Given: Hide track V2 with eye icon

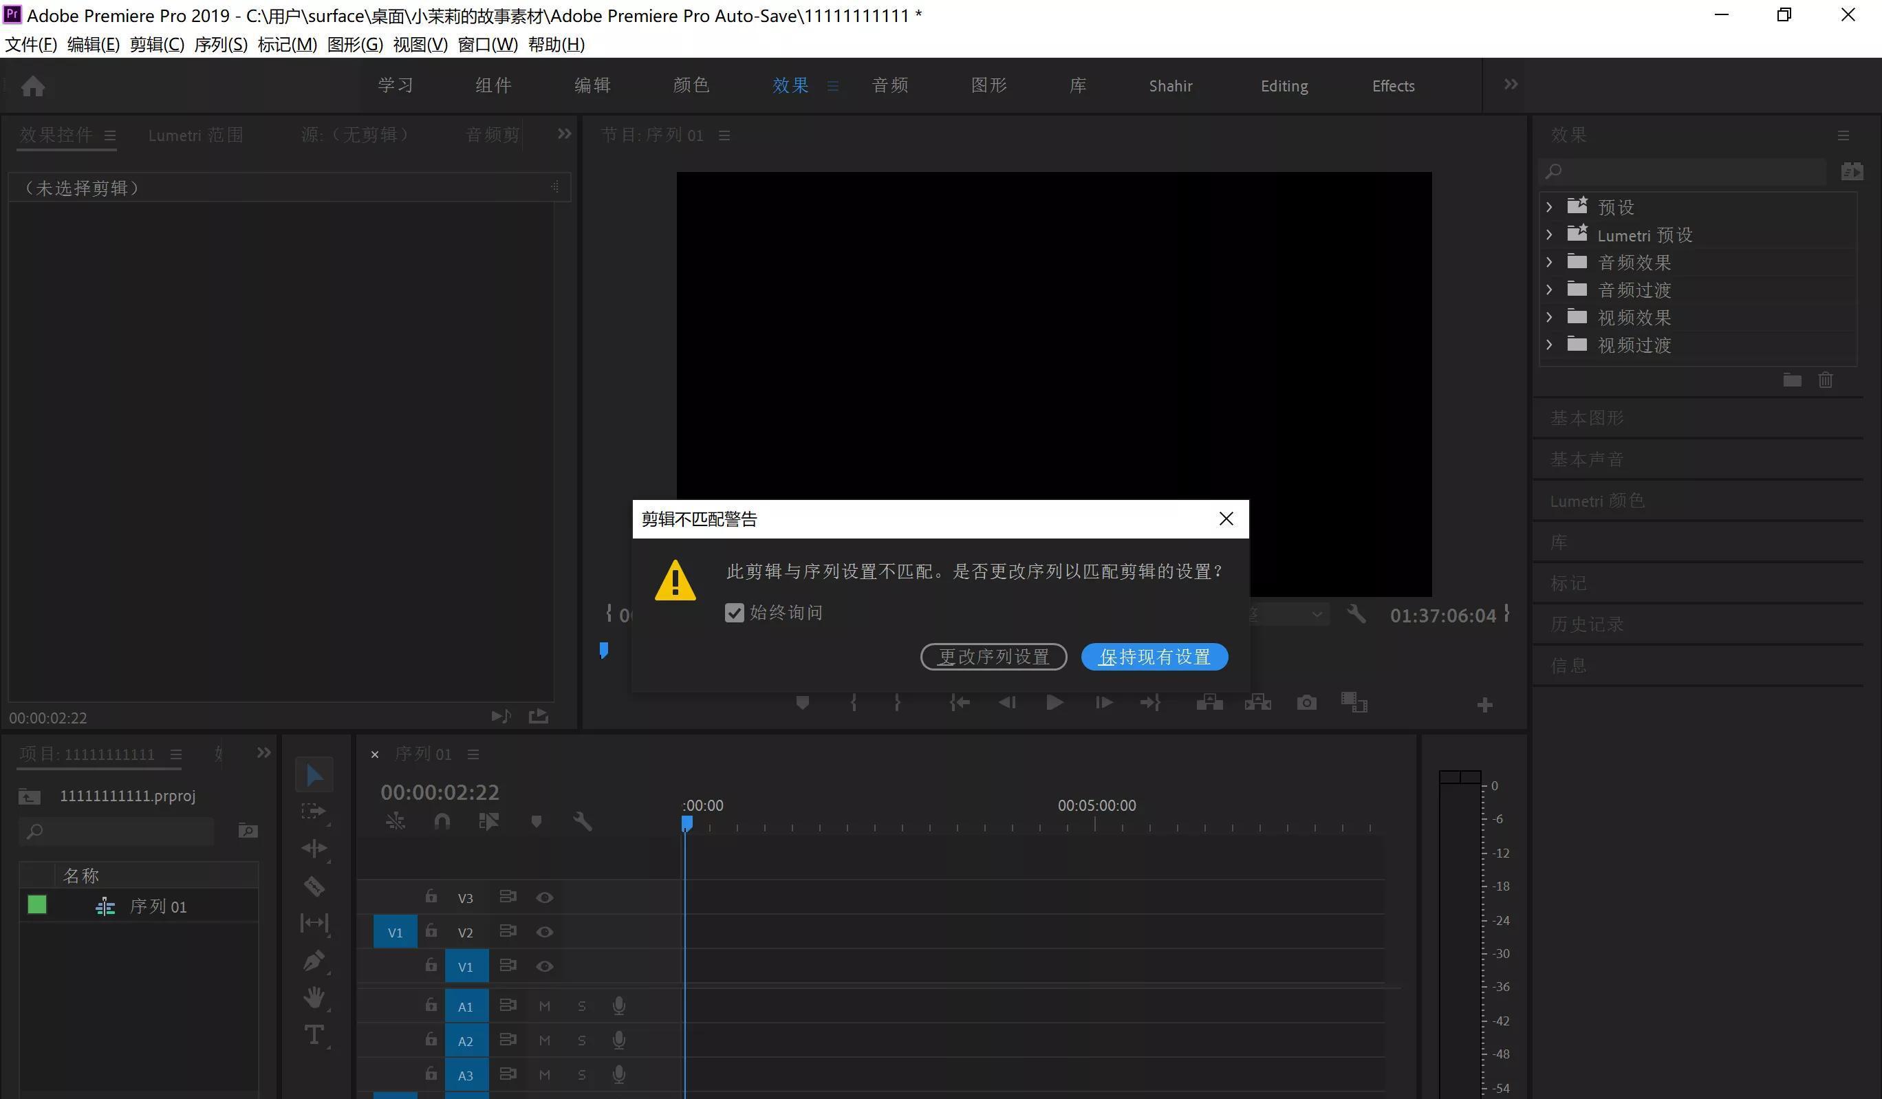Looking at the screenshot, I should tap(544, 932).
